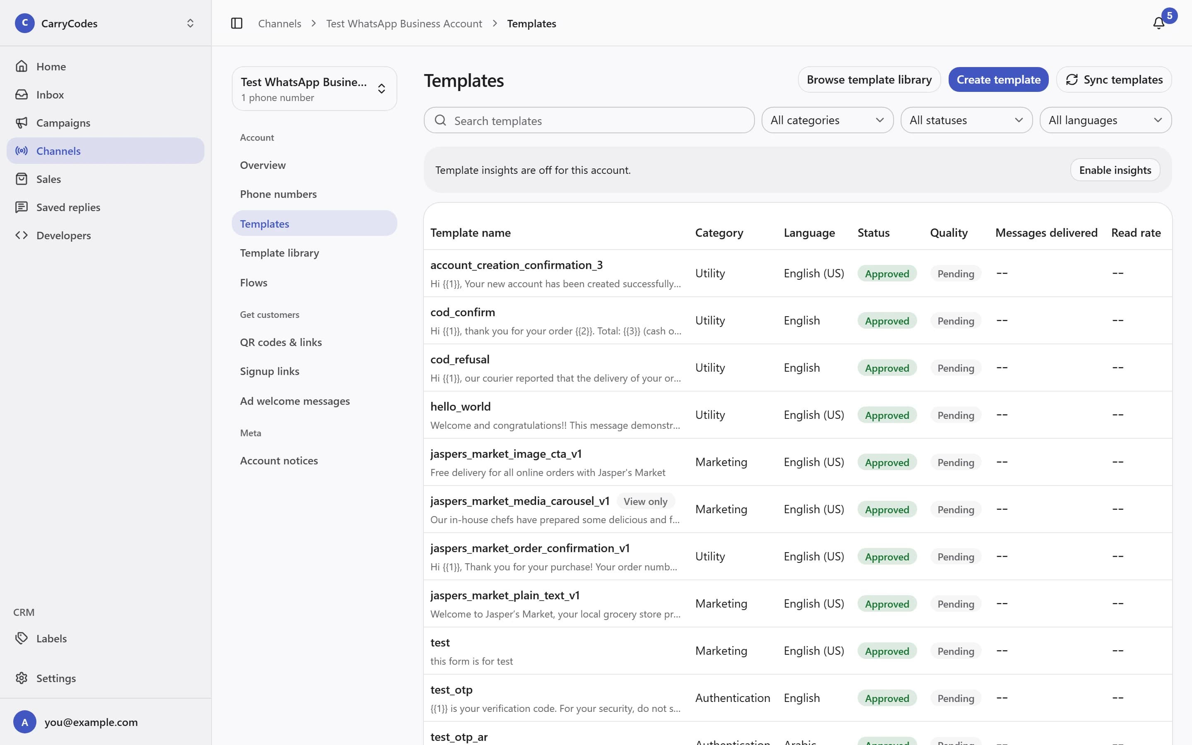Image resolution: width=1192 pixels, height=745 pixels.
Task: Open Ad welcome messages
Action: pyautogui.click(x=314, y=401)
